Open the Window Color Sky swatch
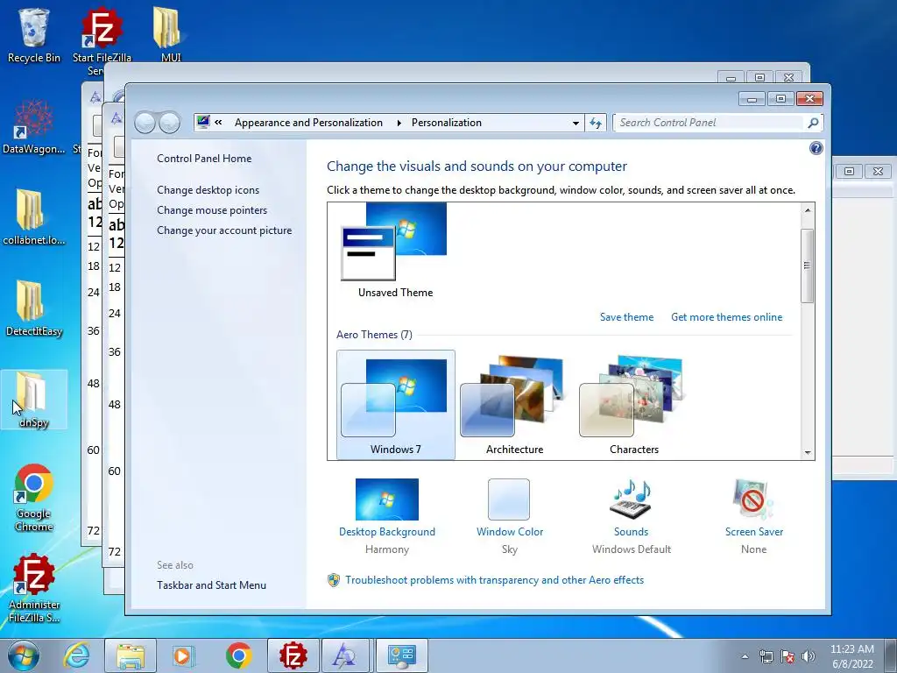 click(509, 499)
